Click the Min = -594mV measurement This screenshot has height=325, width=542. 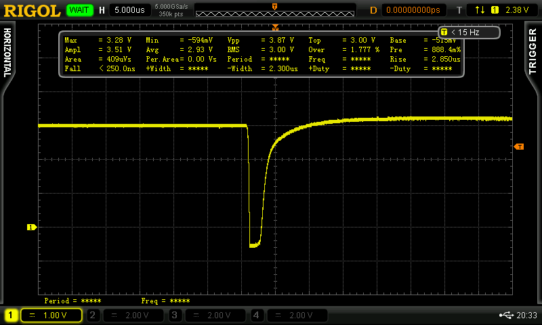coord(179,41)
